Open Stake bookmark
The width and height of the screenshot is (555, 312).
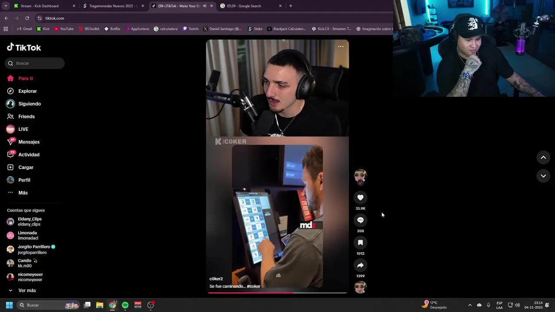[x=255, y=29]
